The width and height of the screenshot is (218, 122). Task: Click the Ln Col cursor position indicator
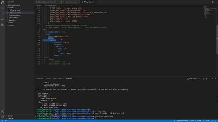coord(180,121)
